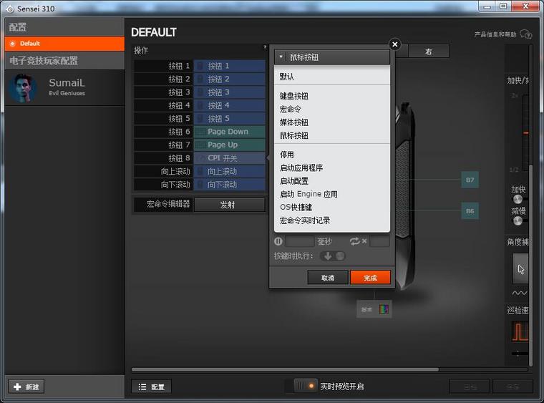544x403 pixels.
Task: Open action for 按钮 4
Action: pos(229,105)
